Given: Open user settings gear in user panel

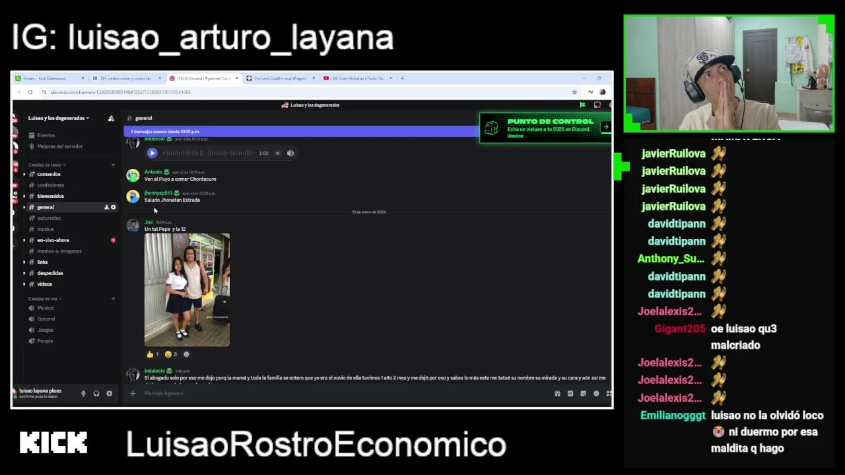Looking at the screenshot, I should [x=110, y=394].
